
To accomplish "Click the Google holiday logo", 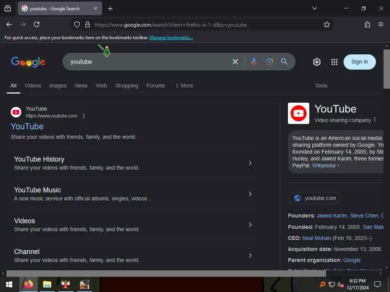I will 28,62.
